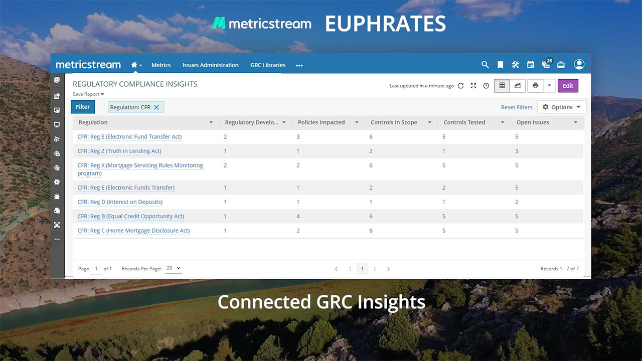Click the metricstream logo in the navbar
This screenshot has height=361, width=642.
88,65
